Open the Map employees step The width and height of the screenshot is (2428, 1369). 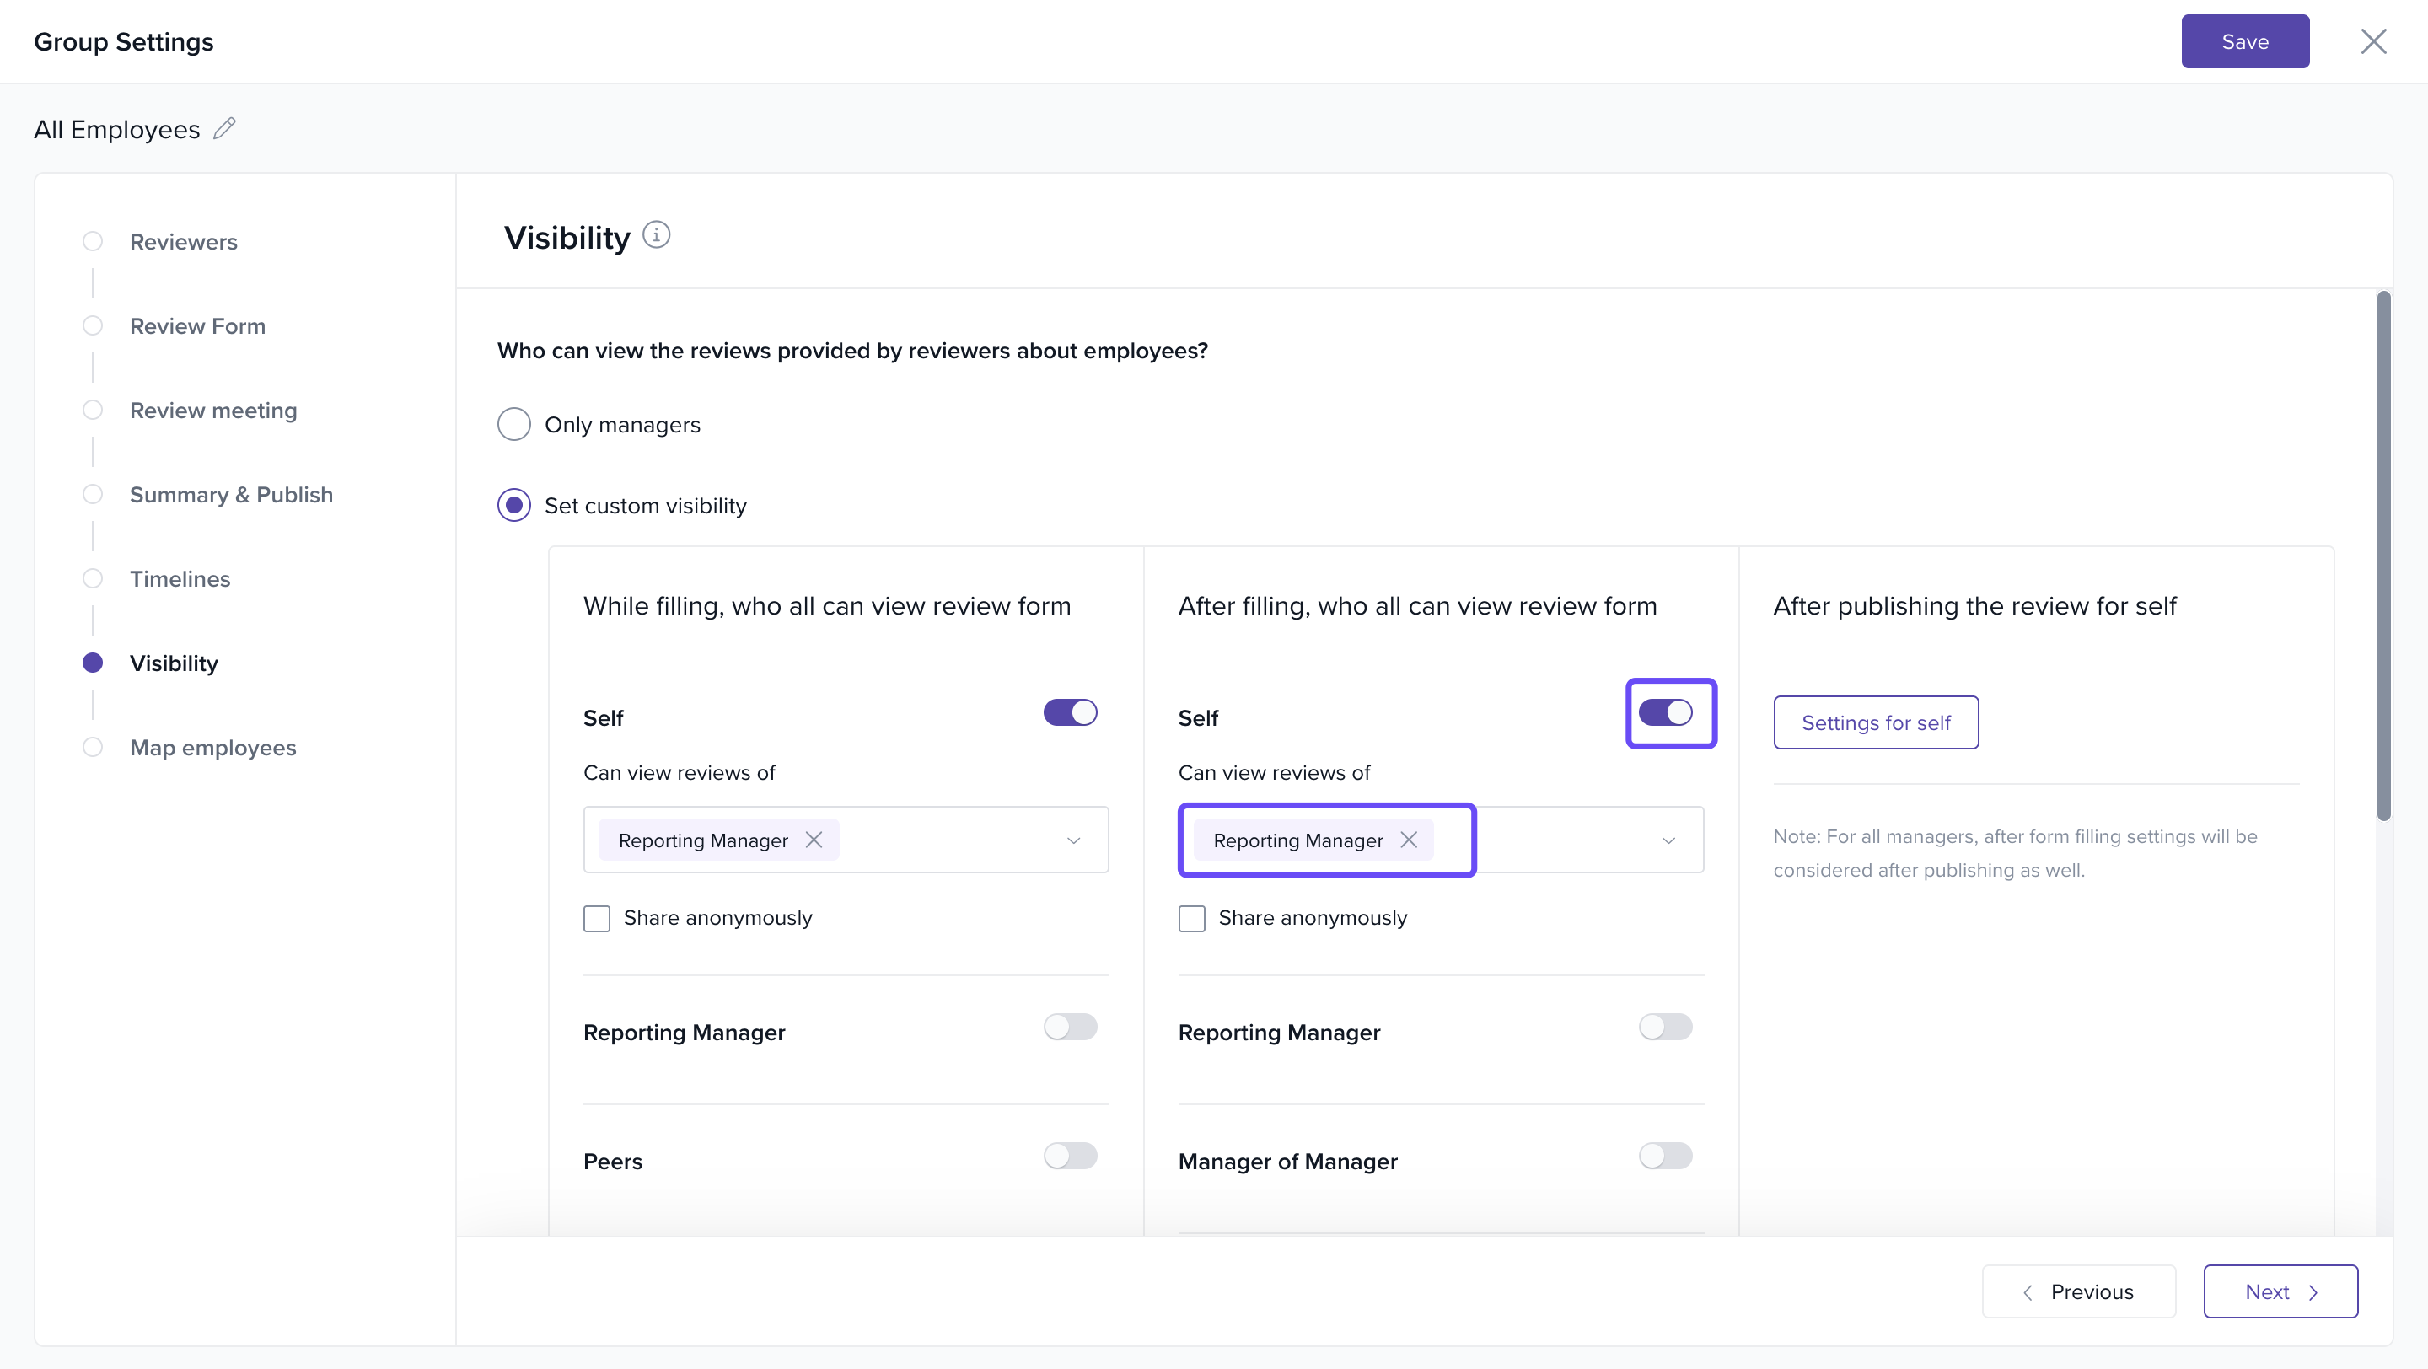[x=212, y=747]
